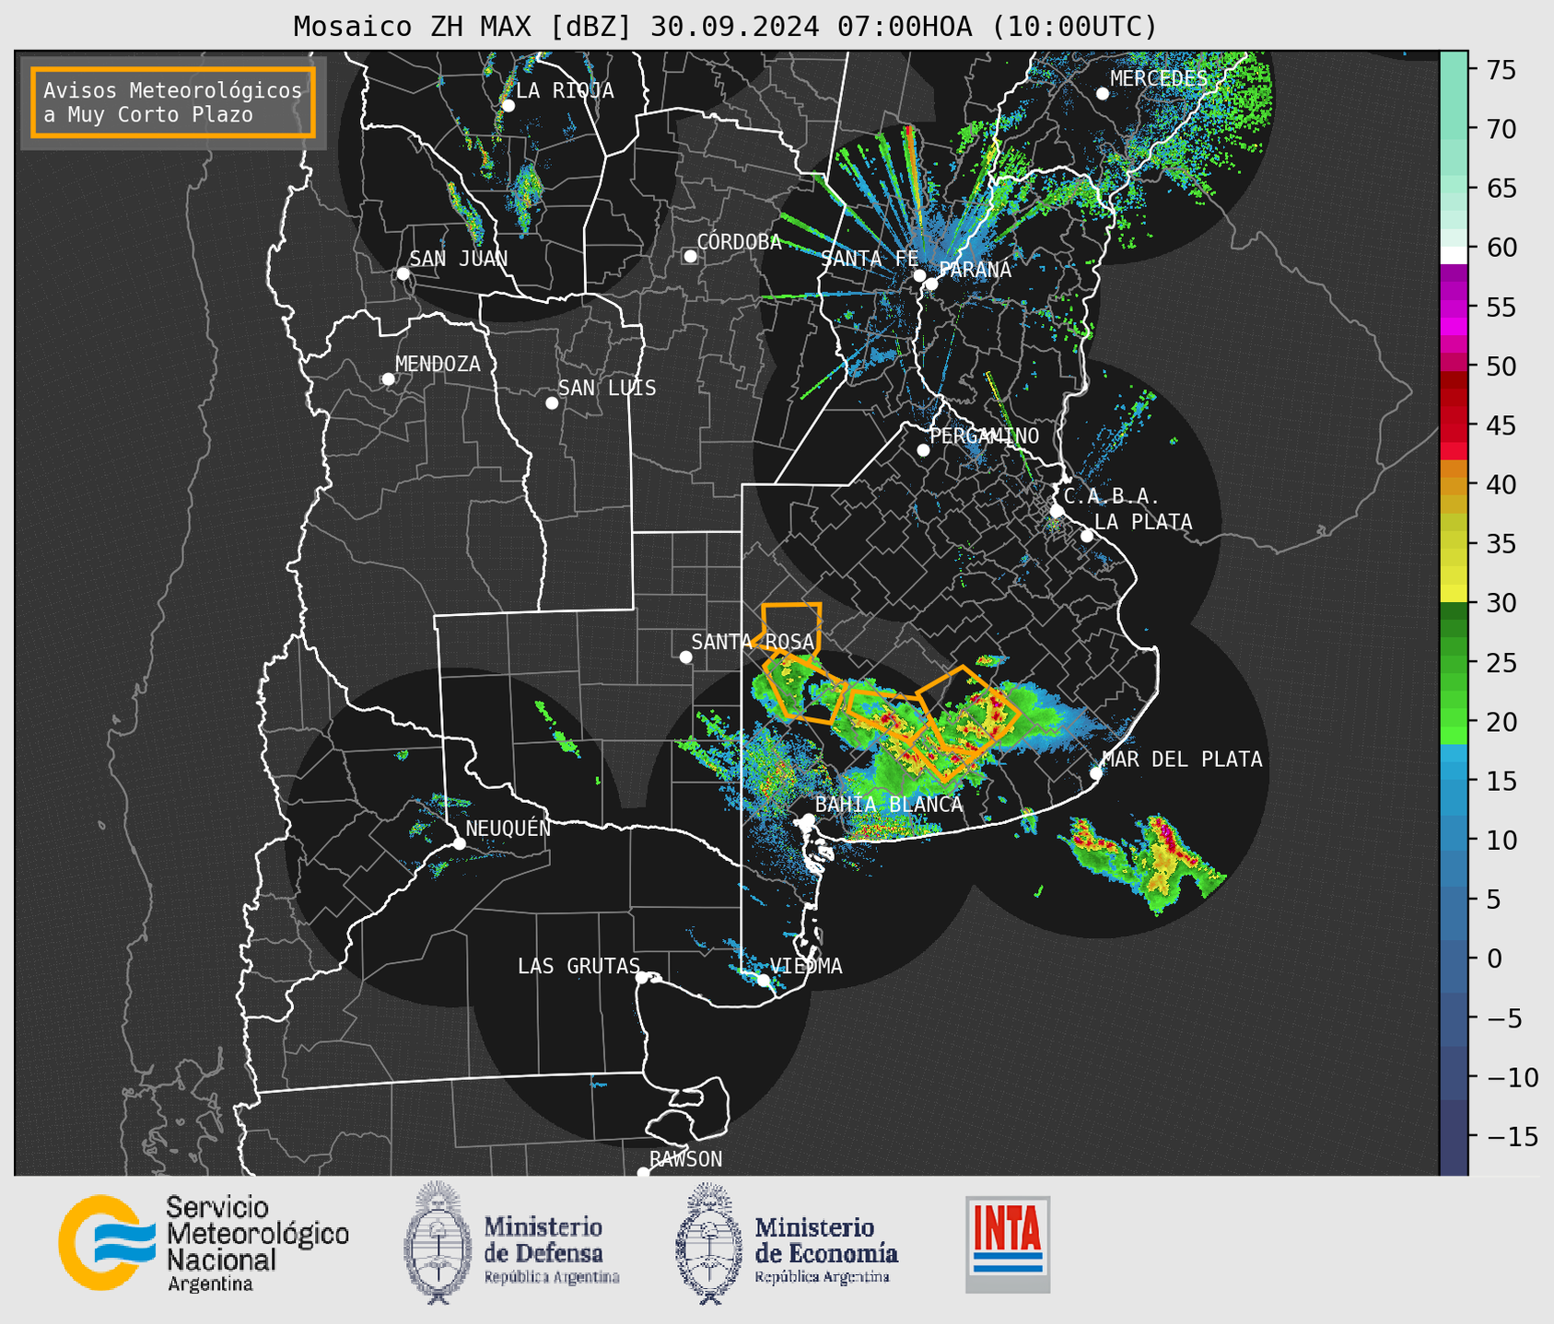Viewport: 1554px width, 1324px height.
Task: Click the white 60 dBZ band on the color scale
Action: [1454, 254]
